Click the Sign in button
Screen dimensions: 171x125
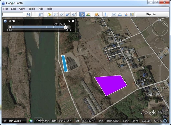(x=152, y=14)
